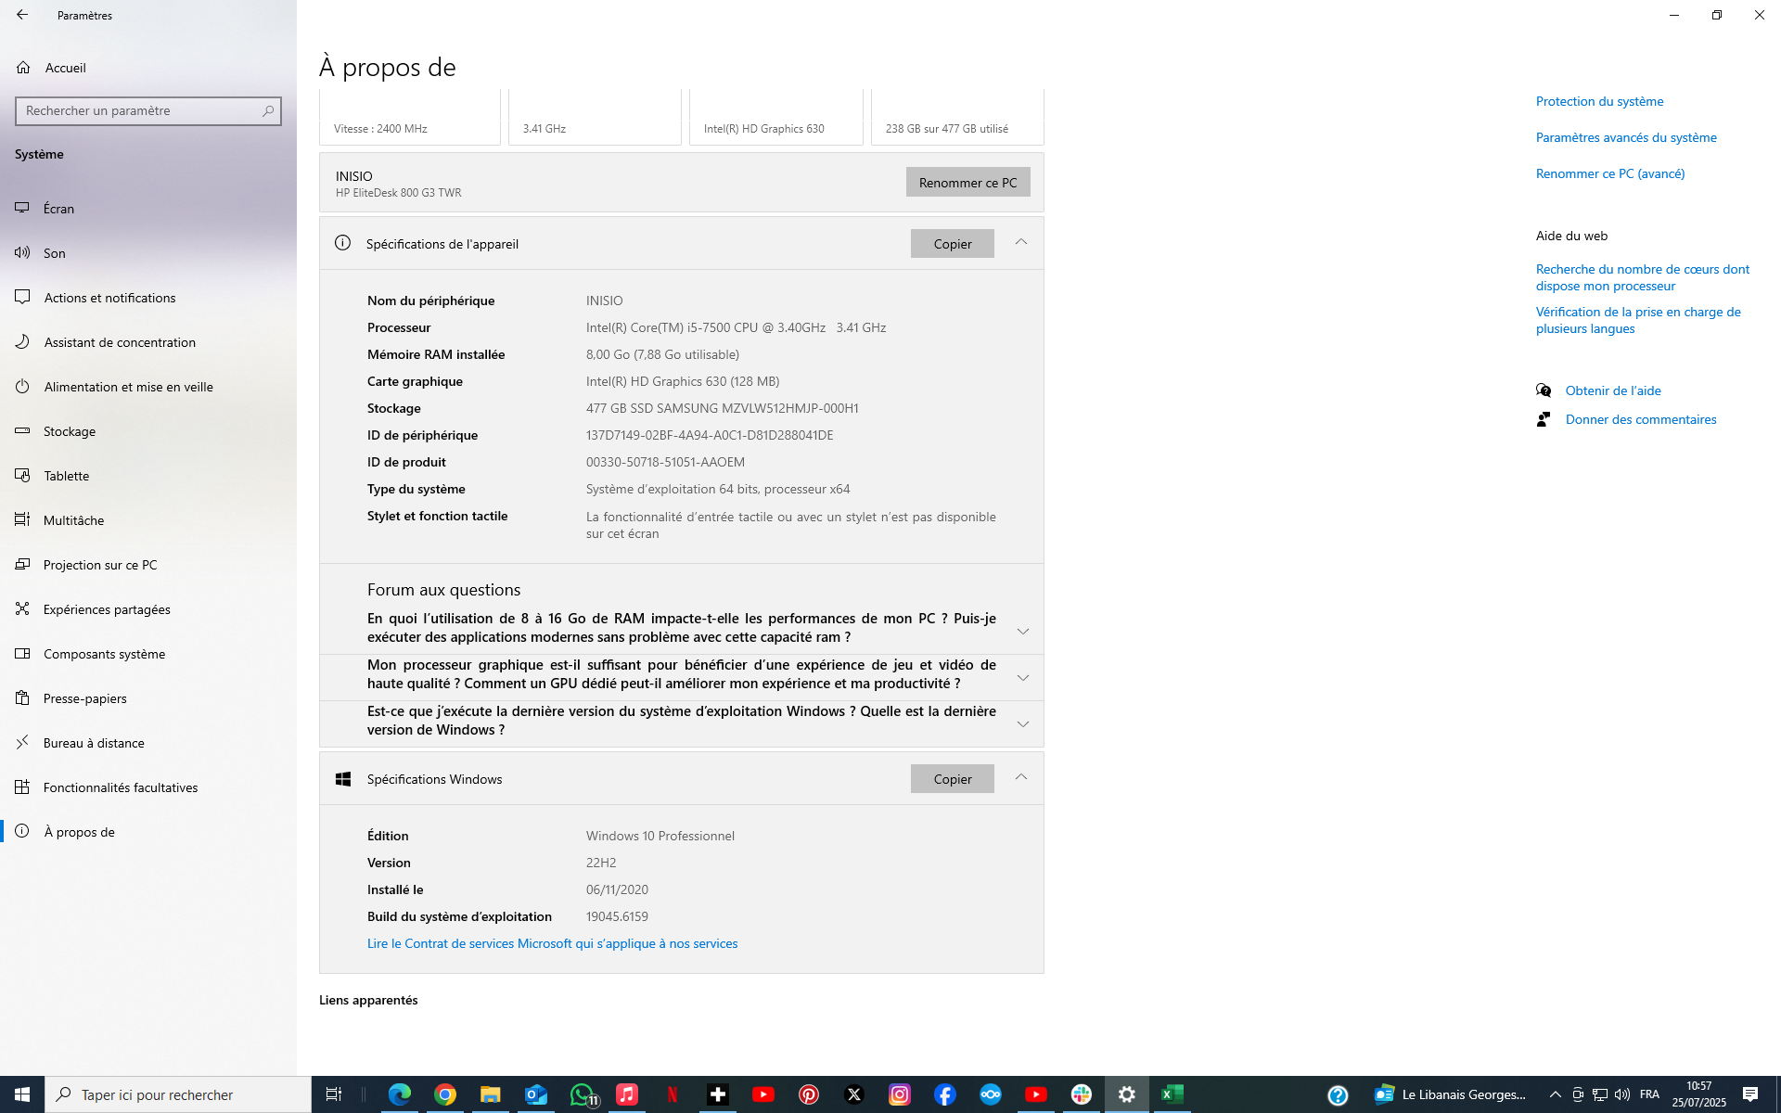Open Stockage settings in sidebar
The width and height of the screenshot is (1781, 1113).
point(69,431)
